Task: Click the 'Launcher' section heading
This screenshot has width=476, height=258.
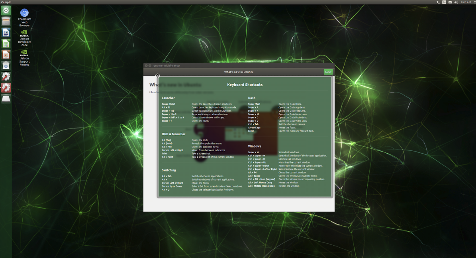Action: (168, 98)
